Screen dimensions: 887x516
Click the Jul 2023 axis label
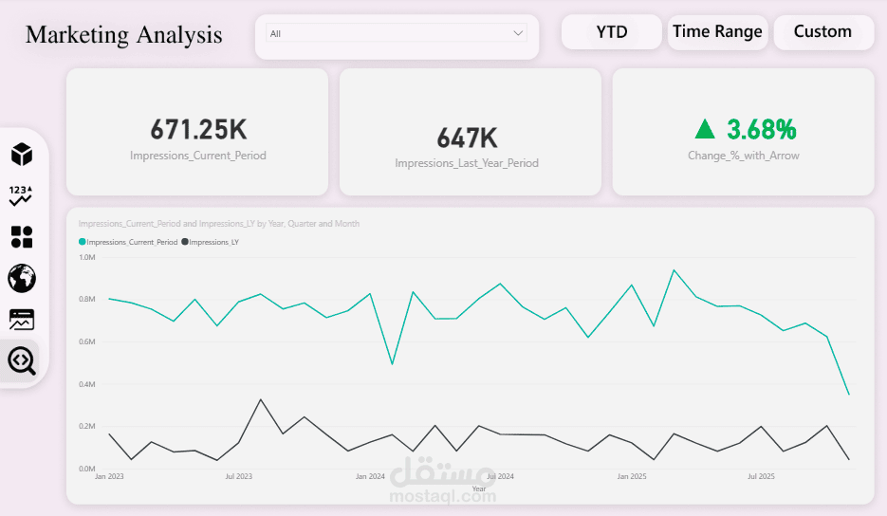(239, 476)
